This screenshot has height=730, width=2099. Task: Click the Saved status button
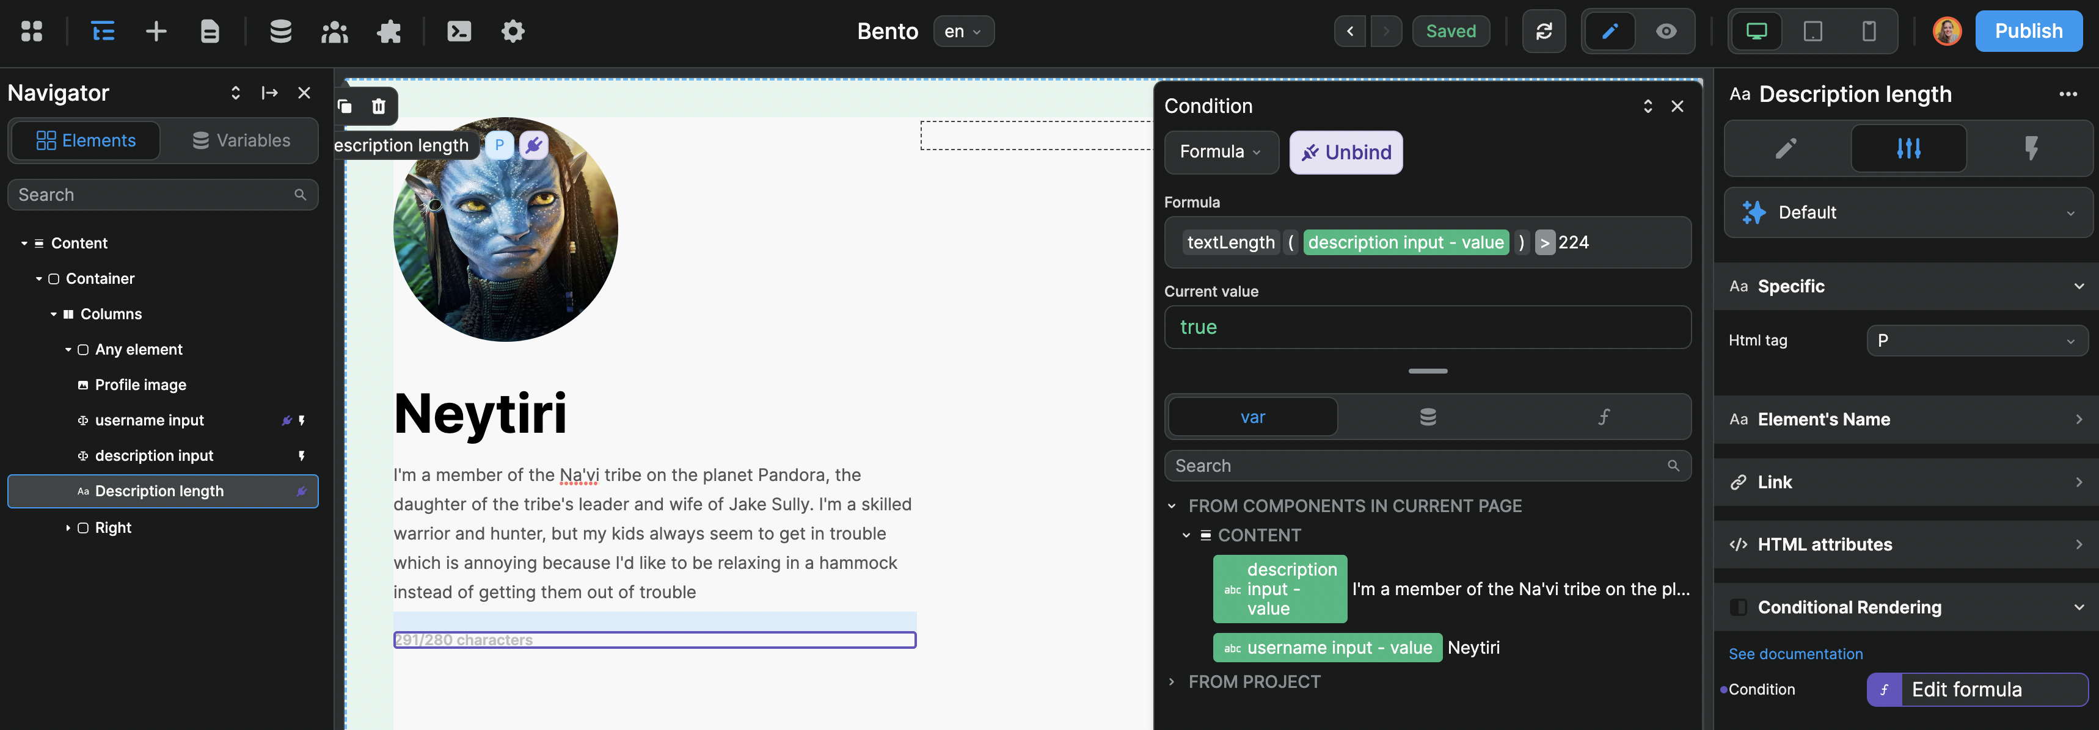pos(1451,31)
